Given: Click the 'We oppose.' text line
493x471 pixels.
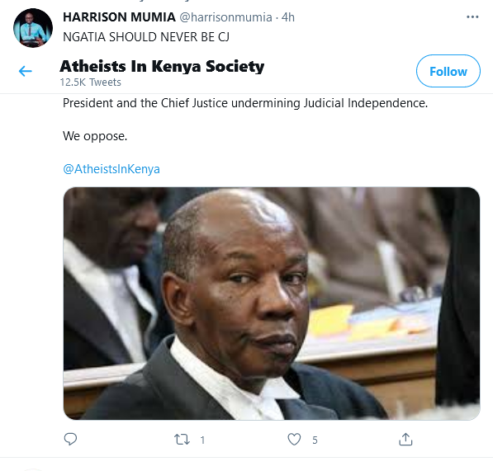Looking at the screenshot, I should click(x=95, y=136).
